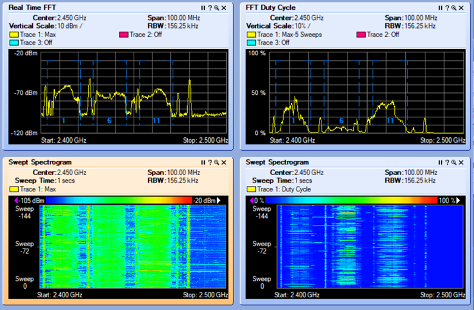
Task: Zoom the Real Time FFT panel
Action: (216, 8)
